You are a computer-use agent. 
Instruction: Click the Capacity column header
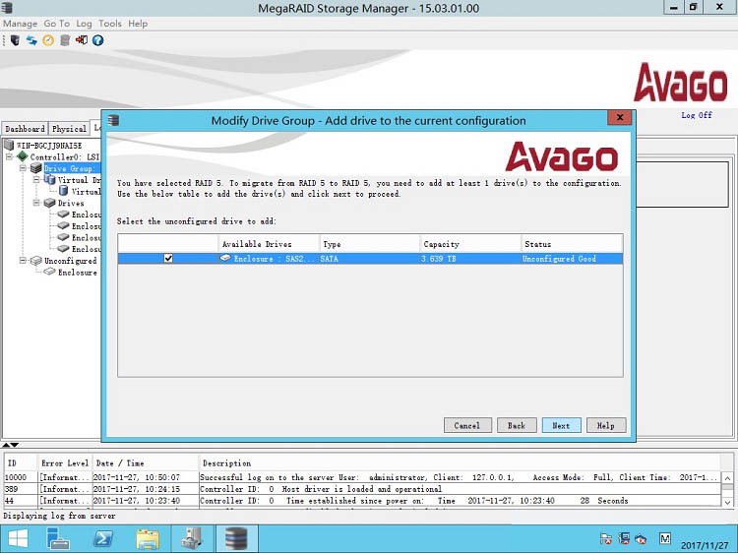470,244
